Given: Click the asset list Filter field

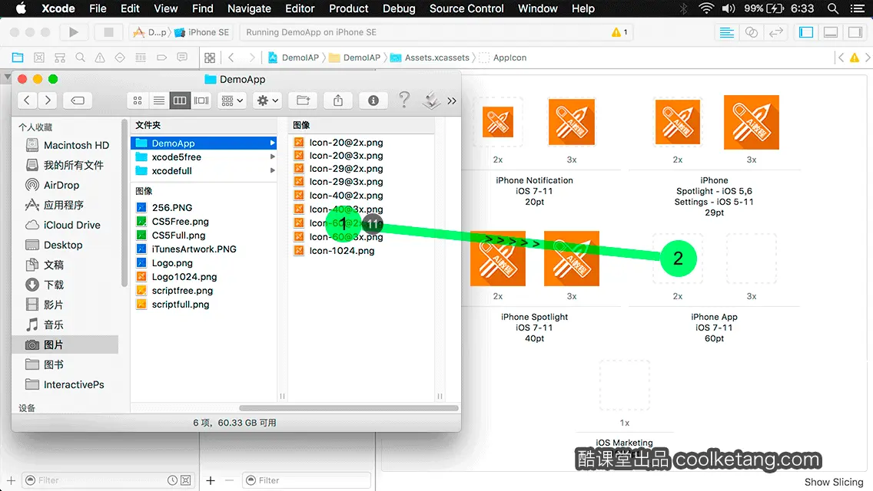Looking at the screenshot, I should pyautogui.click(x=307, y=480).
